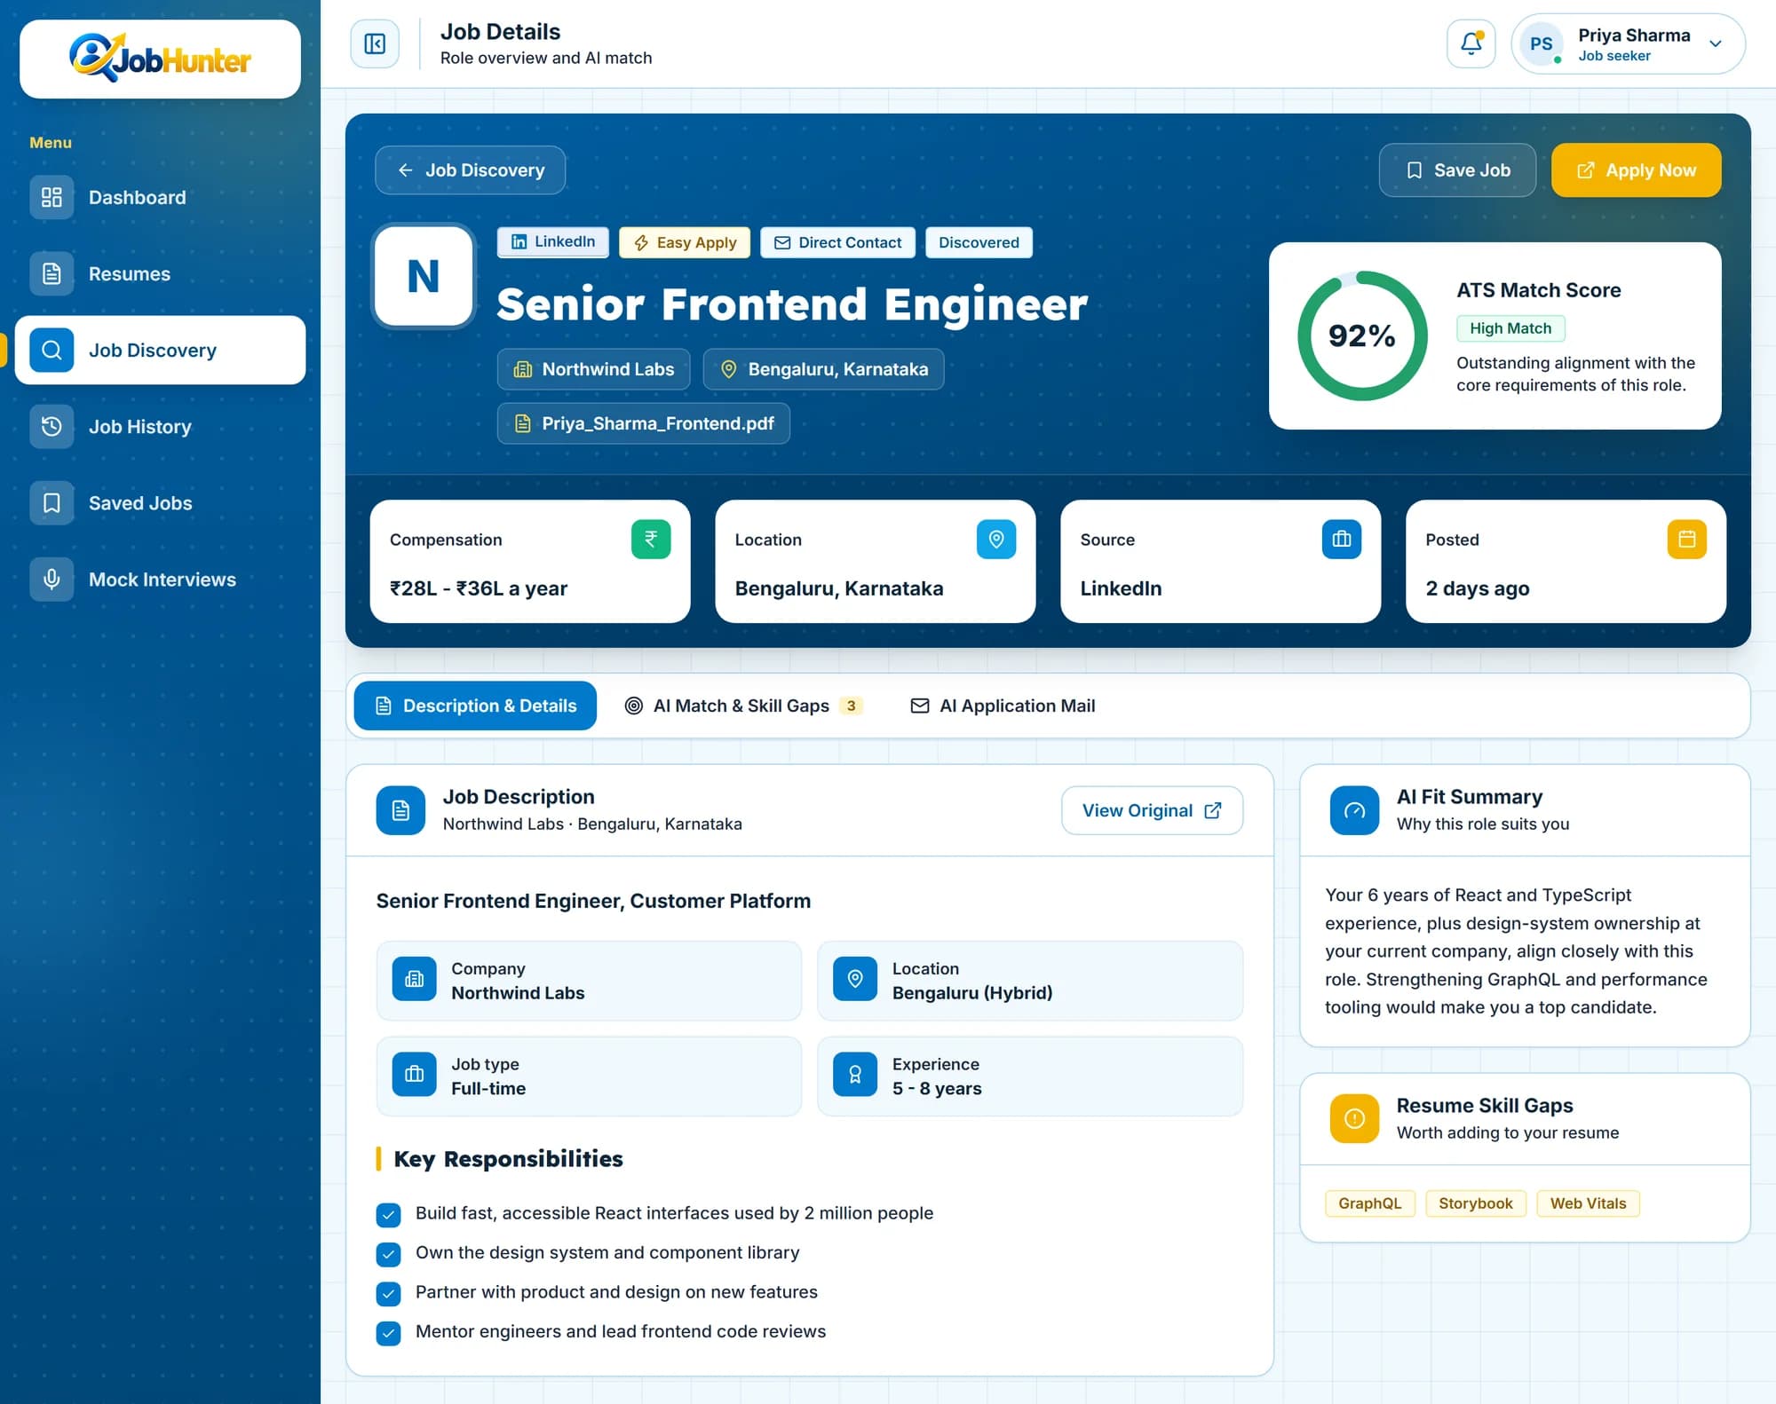Switch to Description & Details tab
This screenshot has height=1404, width=1776.
pos(475,706)
